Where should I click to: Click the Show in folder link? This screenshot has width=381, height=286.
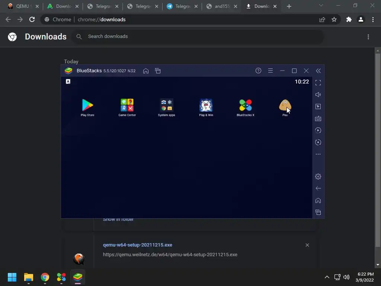point(118,219)
